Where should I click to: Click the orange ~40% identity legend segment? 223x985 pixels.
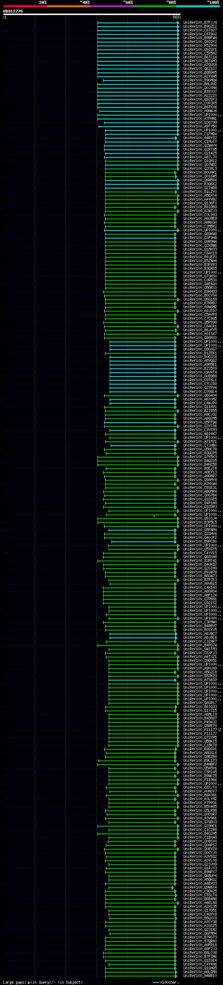pyautogui.click(x=68, y=6)
